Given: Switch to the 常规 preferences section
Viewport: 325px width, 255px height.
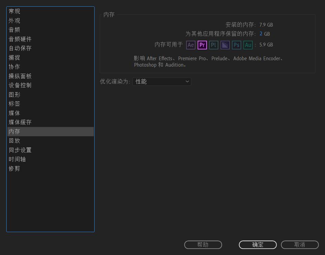Looking at the screenshot, I should point(14,11).
